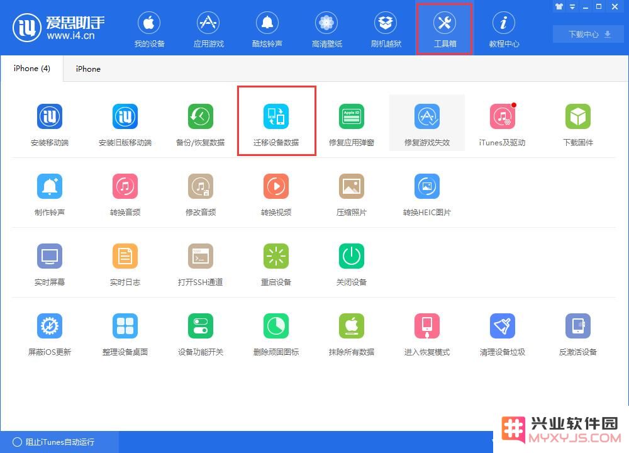Open 压缩照片 photo compressor

352,195
